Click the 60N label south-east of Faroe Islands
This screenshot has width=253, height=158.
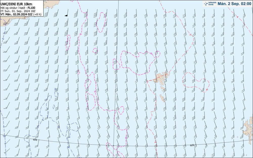tap(192, 145)
